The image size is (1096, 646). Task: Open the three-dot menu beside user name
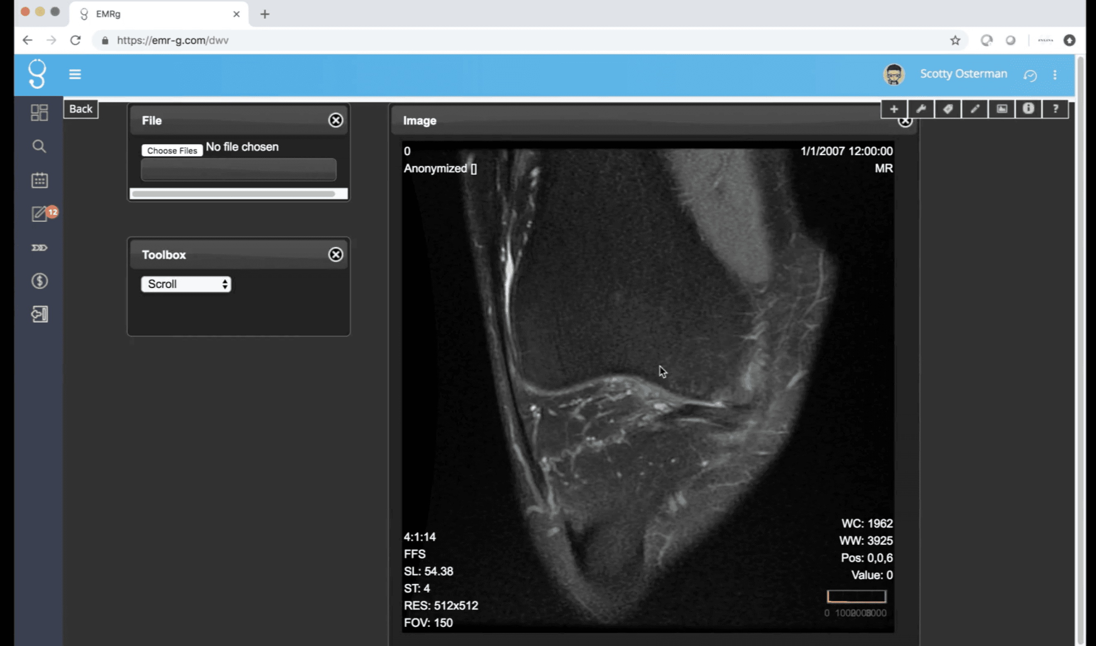[x=1055, y=75]
